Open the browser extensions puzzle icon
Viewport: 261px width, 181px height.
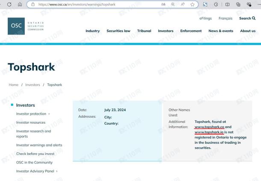(x=216, y=5)
